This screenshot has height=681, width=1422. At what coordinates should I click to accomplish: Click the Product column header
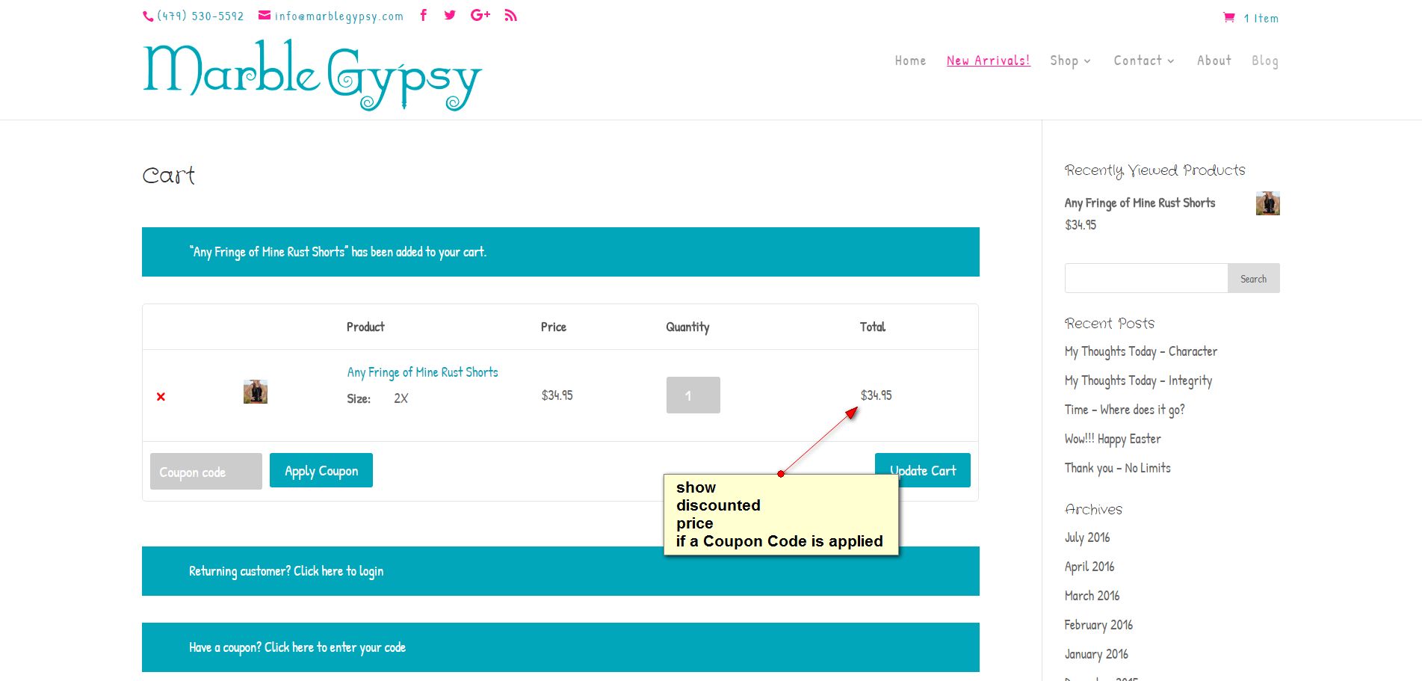[365, 327]
